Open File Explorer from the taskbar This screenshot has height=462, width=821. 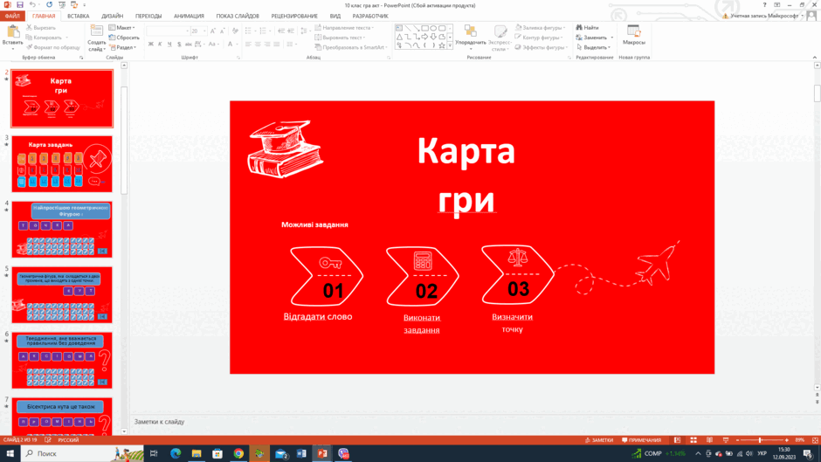pyautogui.click(x=197, y=453)
